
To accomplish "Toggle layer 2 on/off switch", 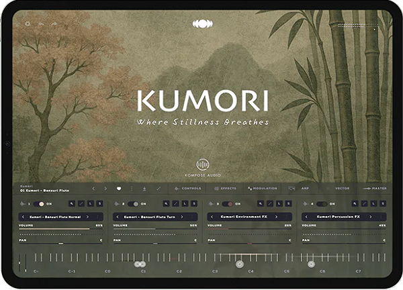I will tap(133, 204).
